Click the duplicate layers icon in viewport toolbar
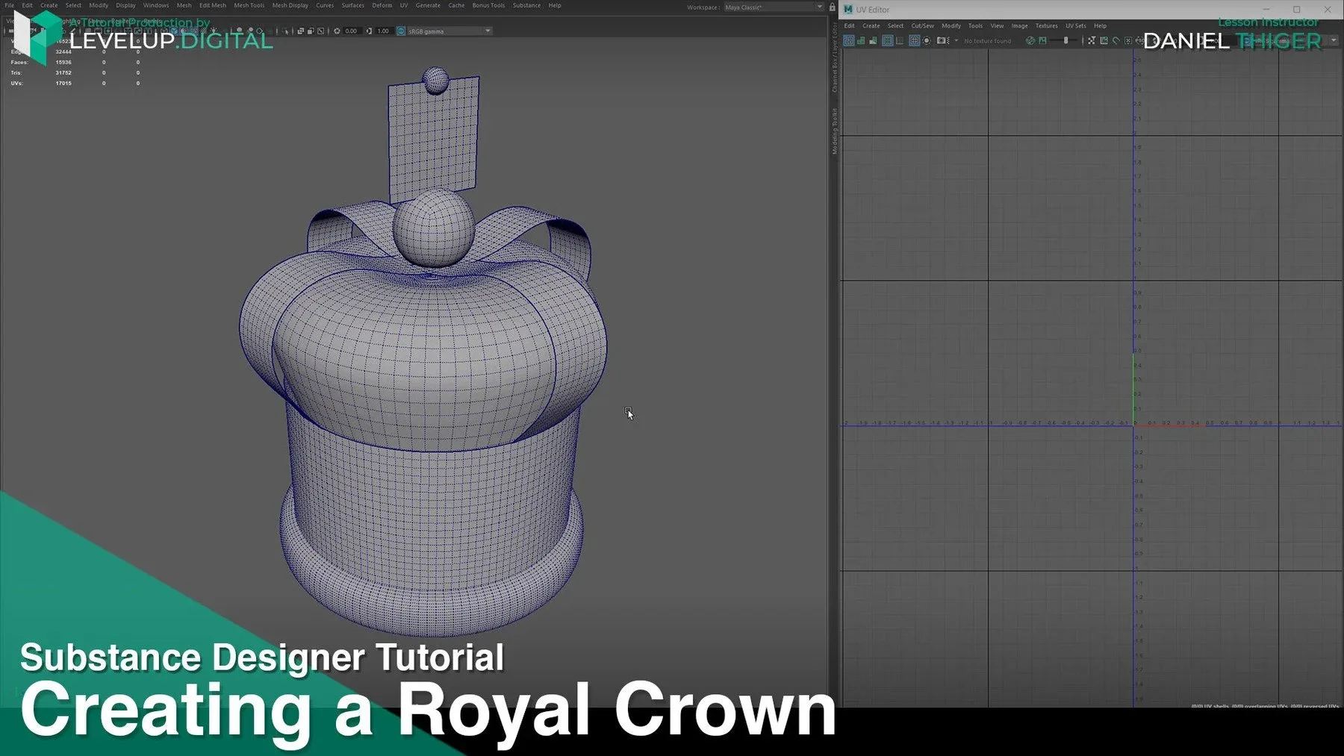The image size is (1344, 756). (x=300, y=31)
